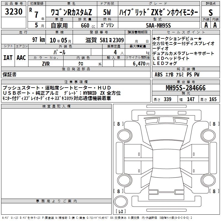This screenshot has height=221, width=221.
Task: Click the top-left [8] tire tread marker
Action: 119,124
